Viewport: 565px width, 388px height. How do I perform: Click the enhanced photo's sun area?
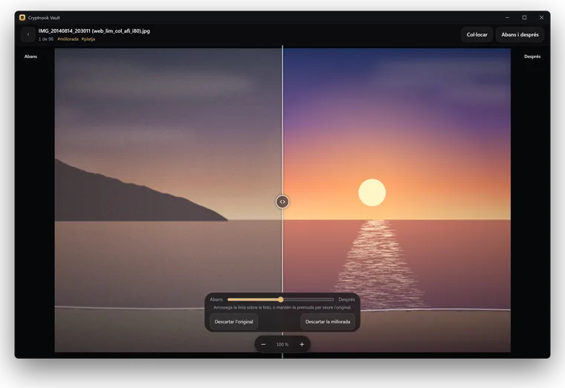tap(372, 193)
